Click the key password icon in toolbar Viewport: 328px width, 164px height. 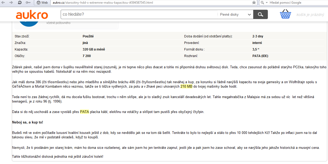pyautogui.click(x=28, y=3)
